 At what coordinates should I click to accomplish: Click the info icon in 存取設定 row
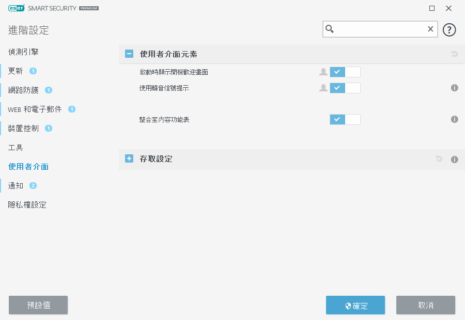coord(455,159)
